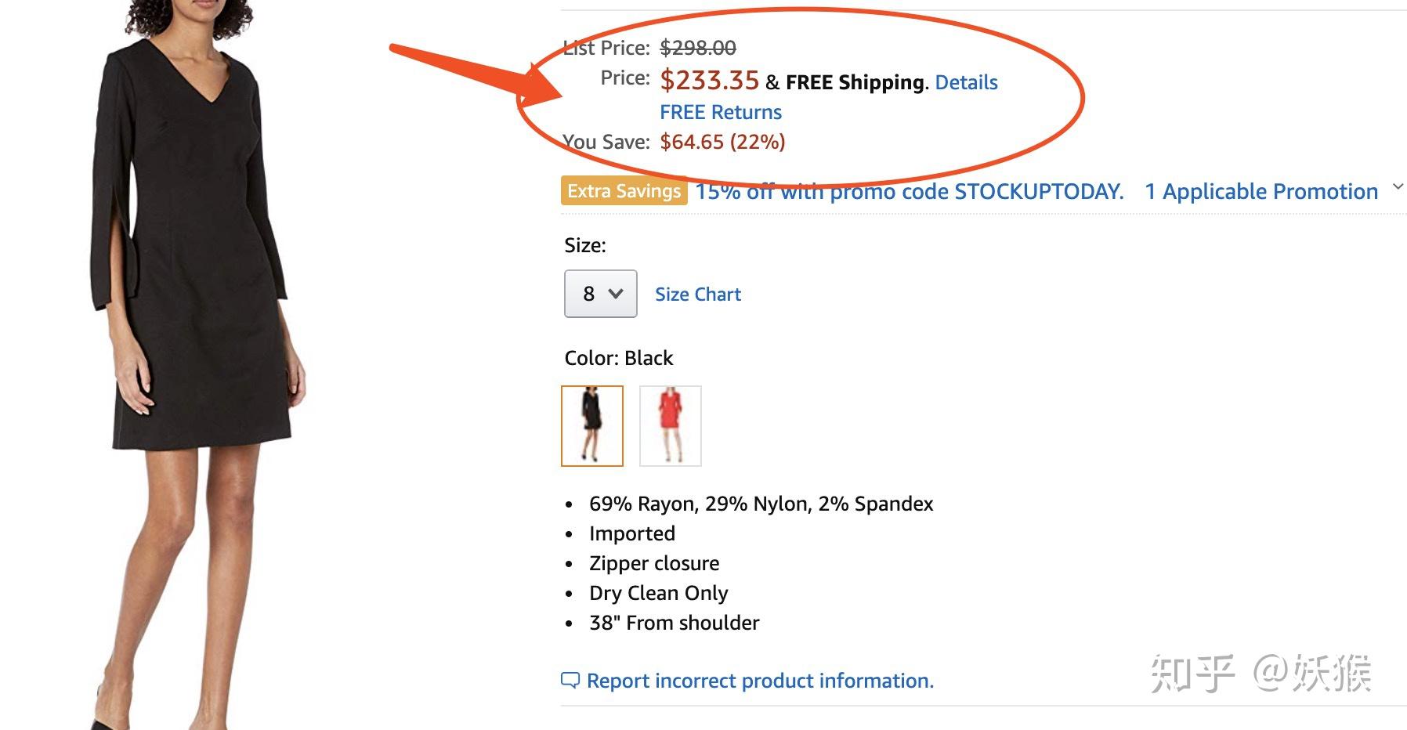Open the Size dropdown showing 8
1407x730 pixels.
pyautogui.click(x=601, y=294)
